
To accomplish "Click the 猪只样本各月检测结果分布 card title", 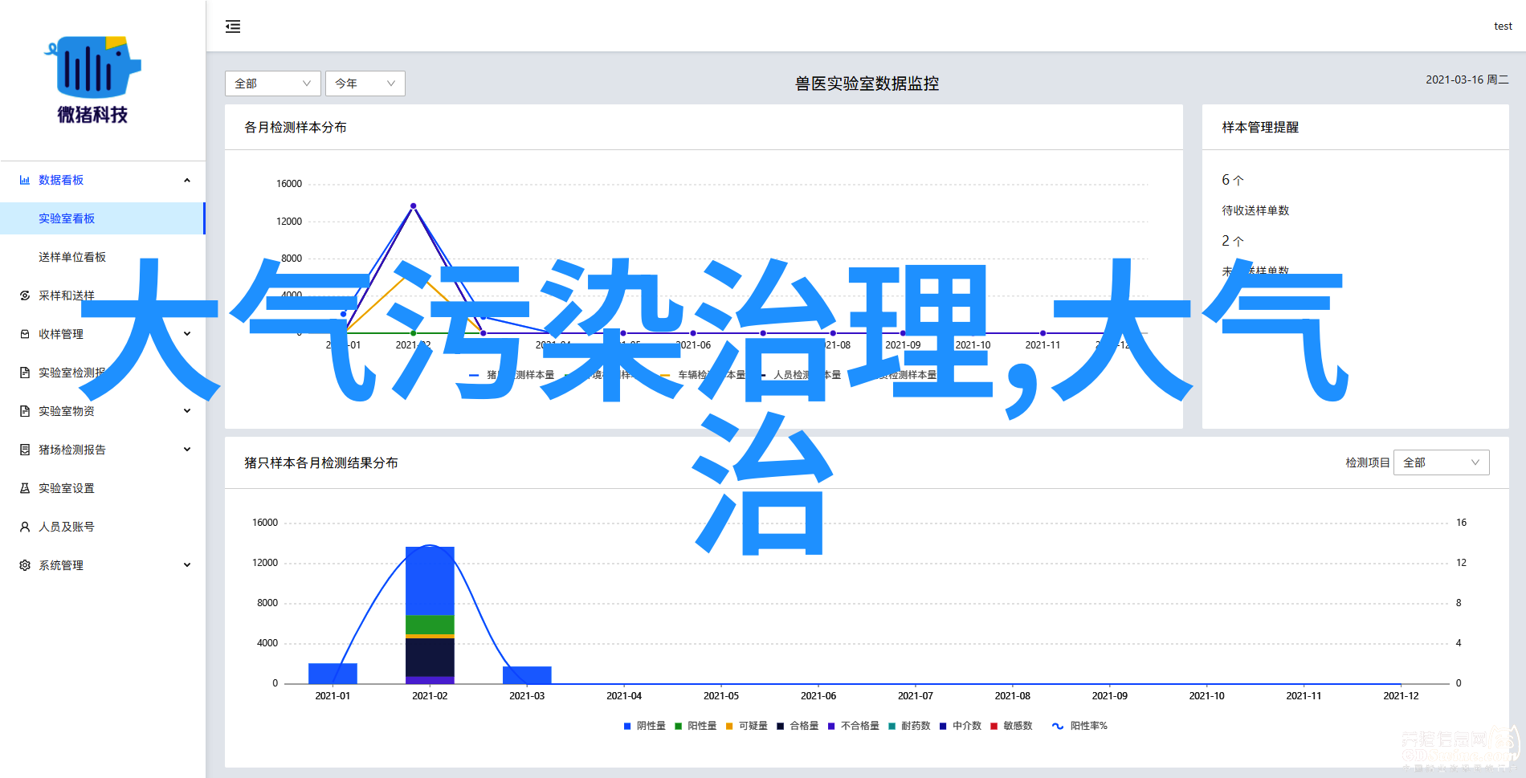I will tap(321, 462).
